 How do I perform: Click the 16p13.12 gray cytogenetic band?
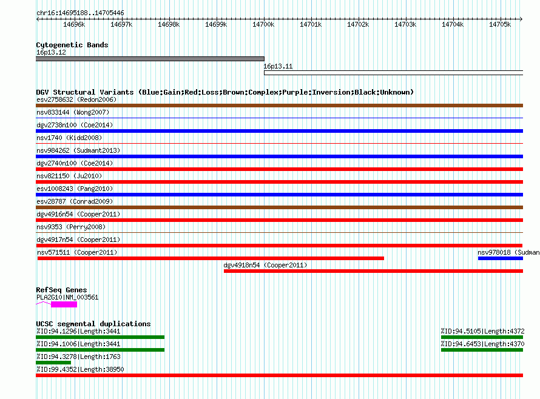[x=150, y=59]
